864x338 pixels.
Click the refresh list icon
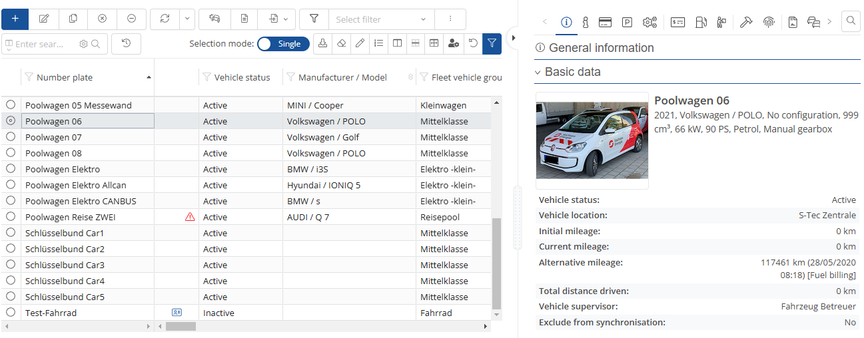click(x=165, y=19)
